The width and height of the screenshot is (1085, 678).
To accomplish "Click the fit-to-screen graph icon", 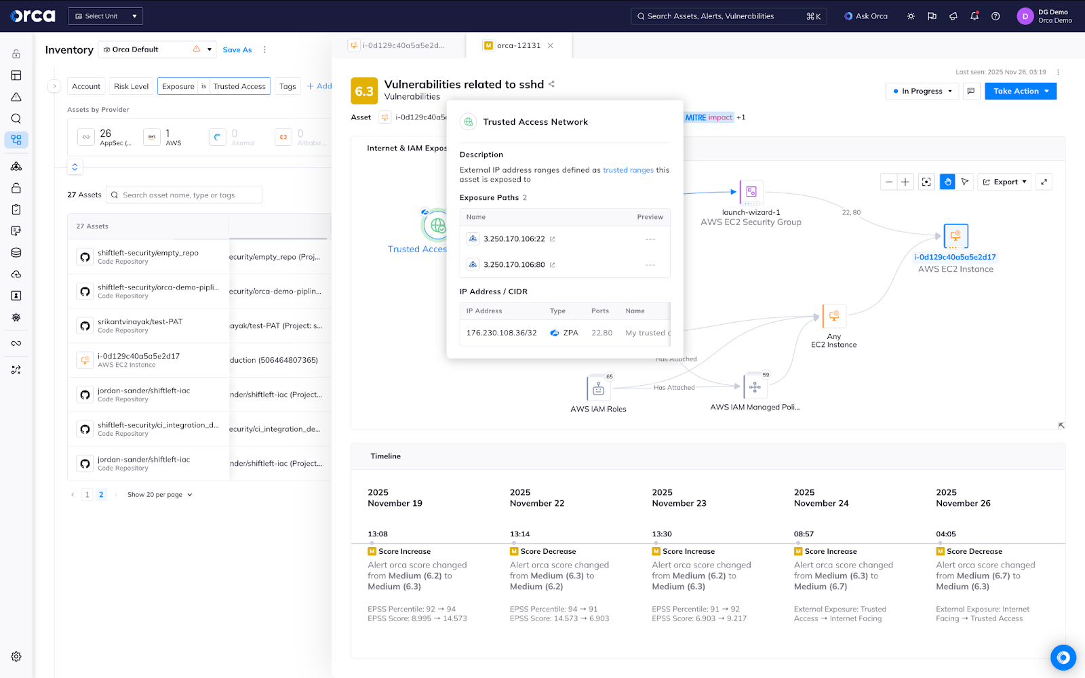I will click(926, 182).
